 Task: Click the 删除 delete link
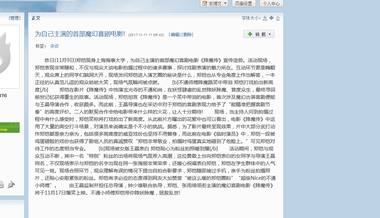click(187, 35)
